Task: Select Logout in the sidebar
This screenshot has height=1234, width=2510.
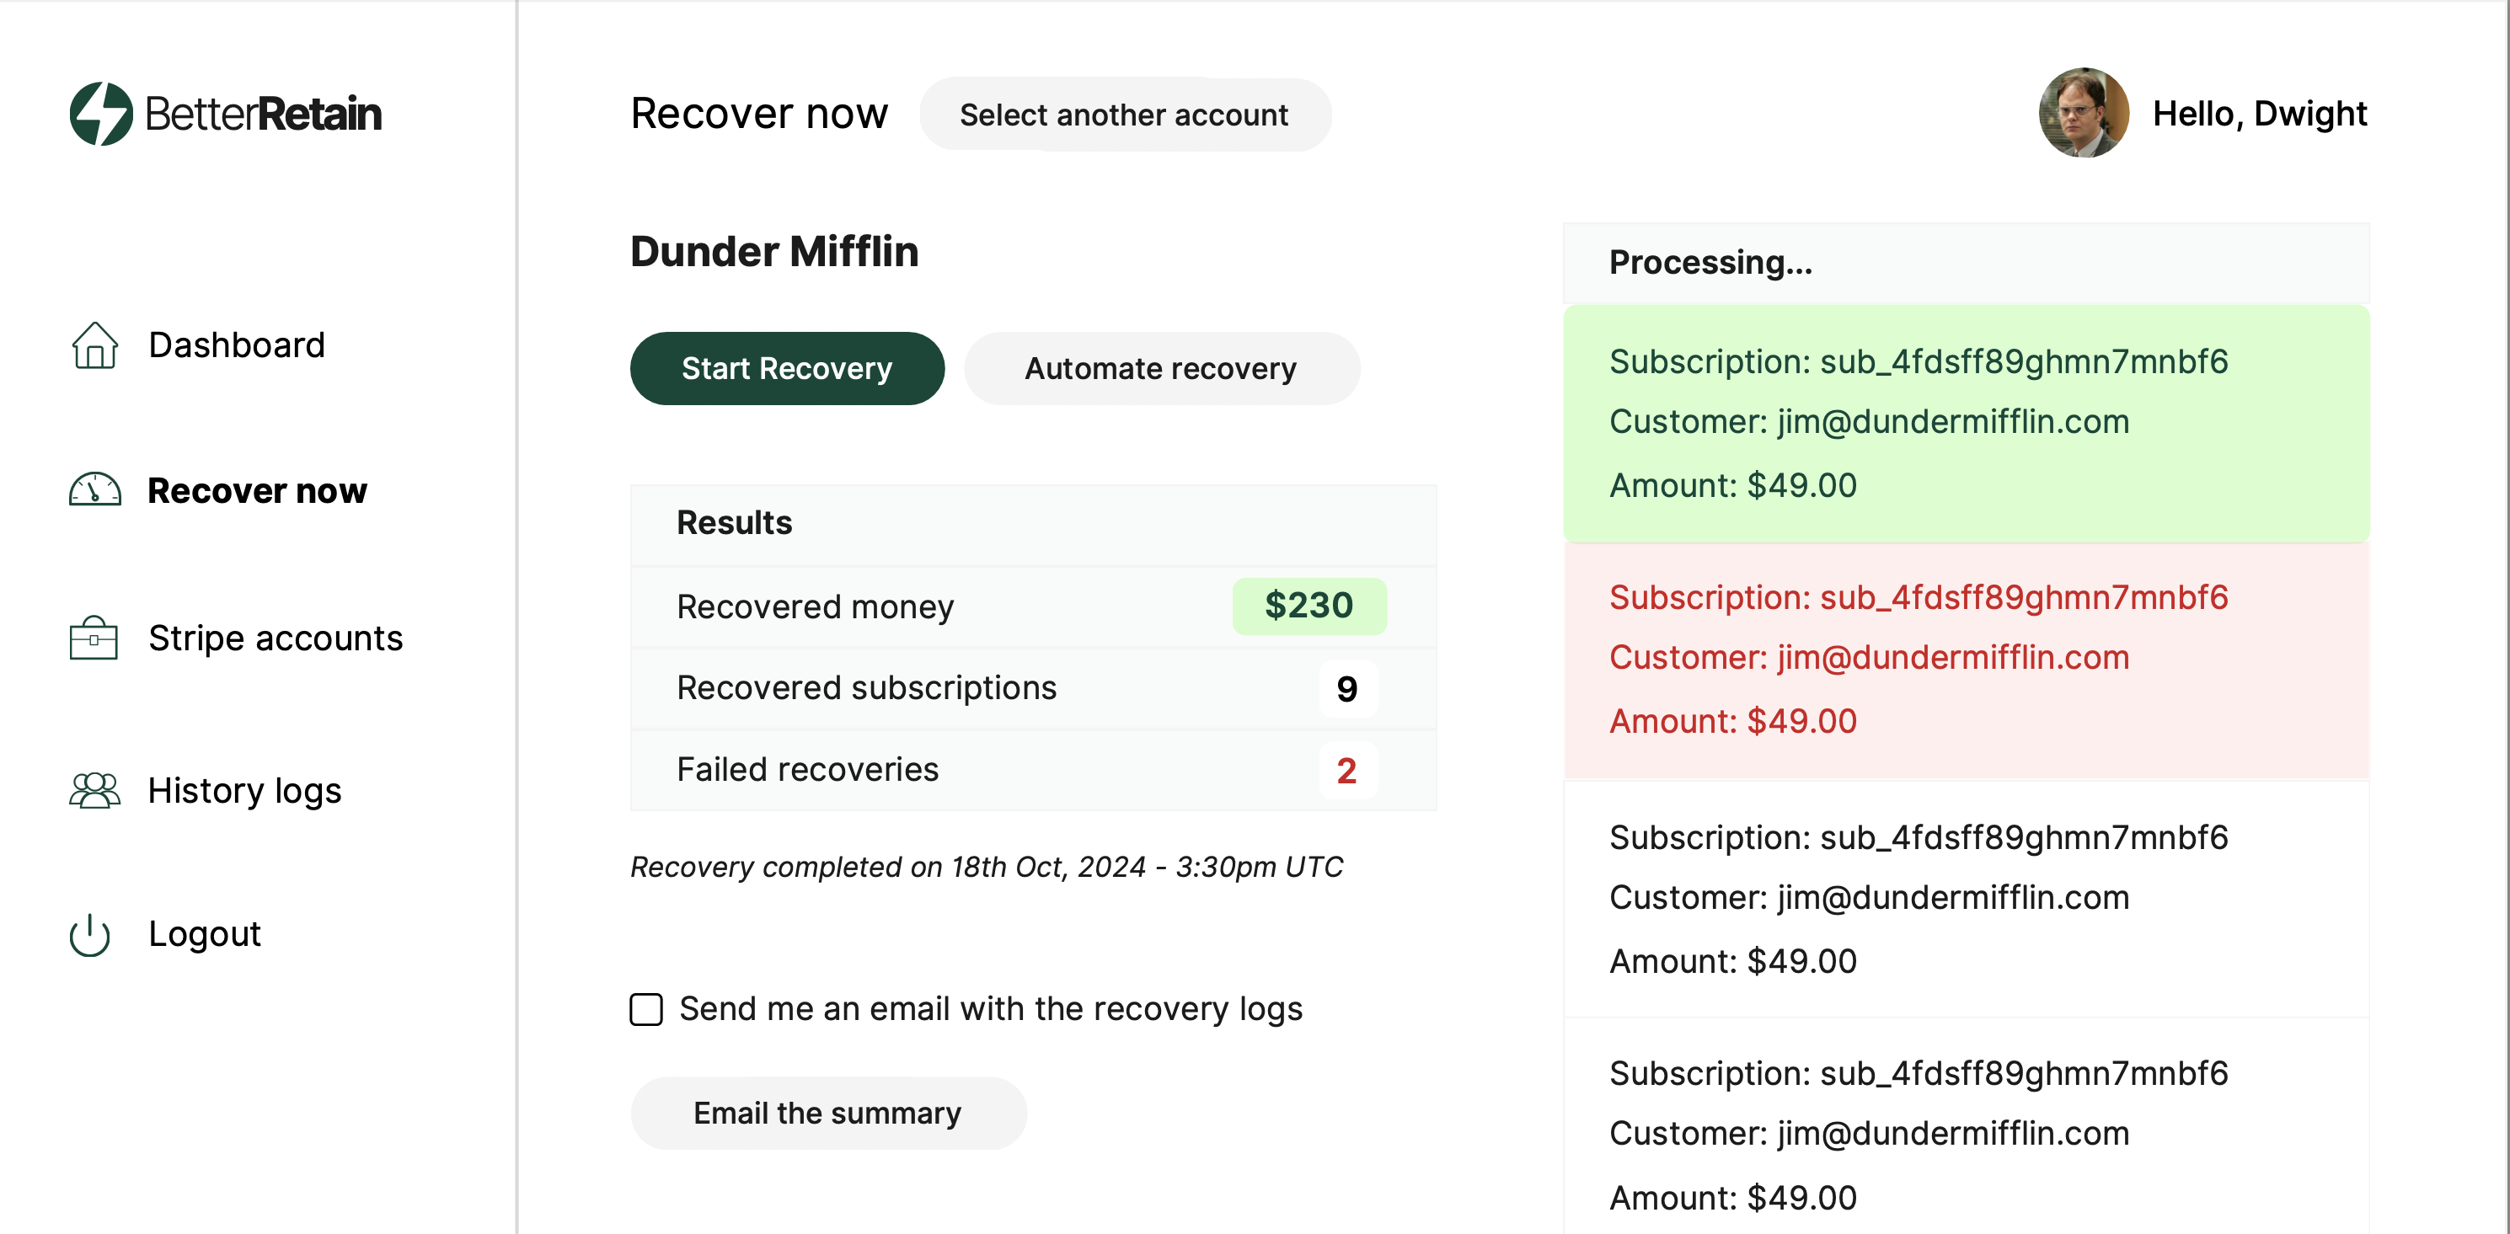Action: (205, 934)
